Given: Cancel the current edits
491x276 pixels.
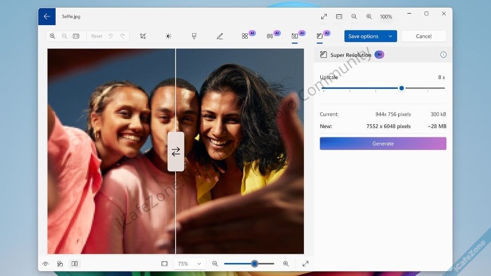Looking at the screenshot, I should tap(423, 36).
